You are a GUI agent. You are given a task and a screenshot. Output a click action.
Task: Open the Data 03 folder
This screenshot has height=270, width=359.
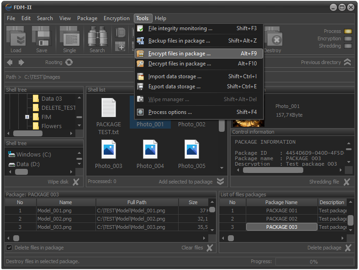pos(48,99)
